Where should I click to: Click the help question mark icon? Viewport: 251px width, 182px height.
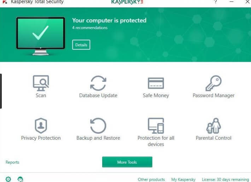pyautogui.click(x=215, y=2)
